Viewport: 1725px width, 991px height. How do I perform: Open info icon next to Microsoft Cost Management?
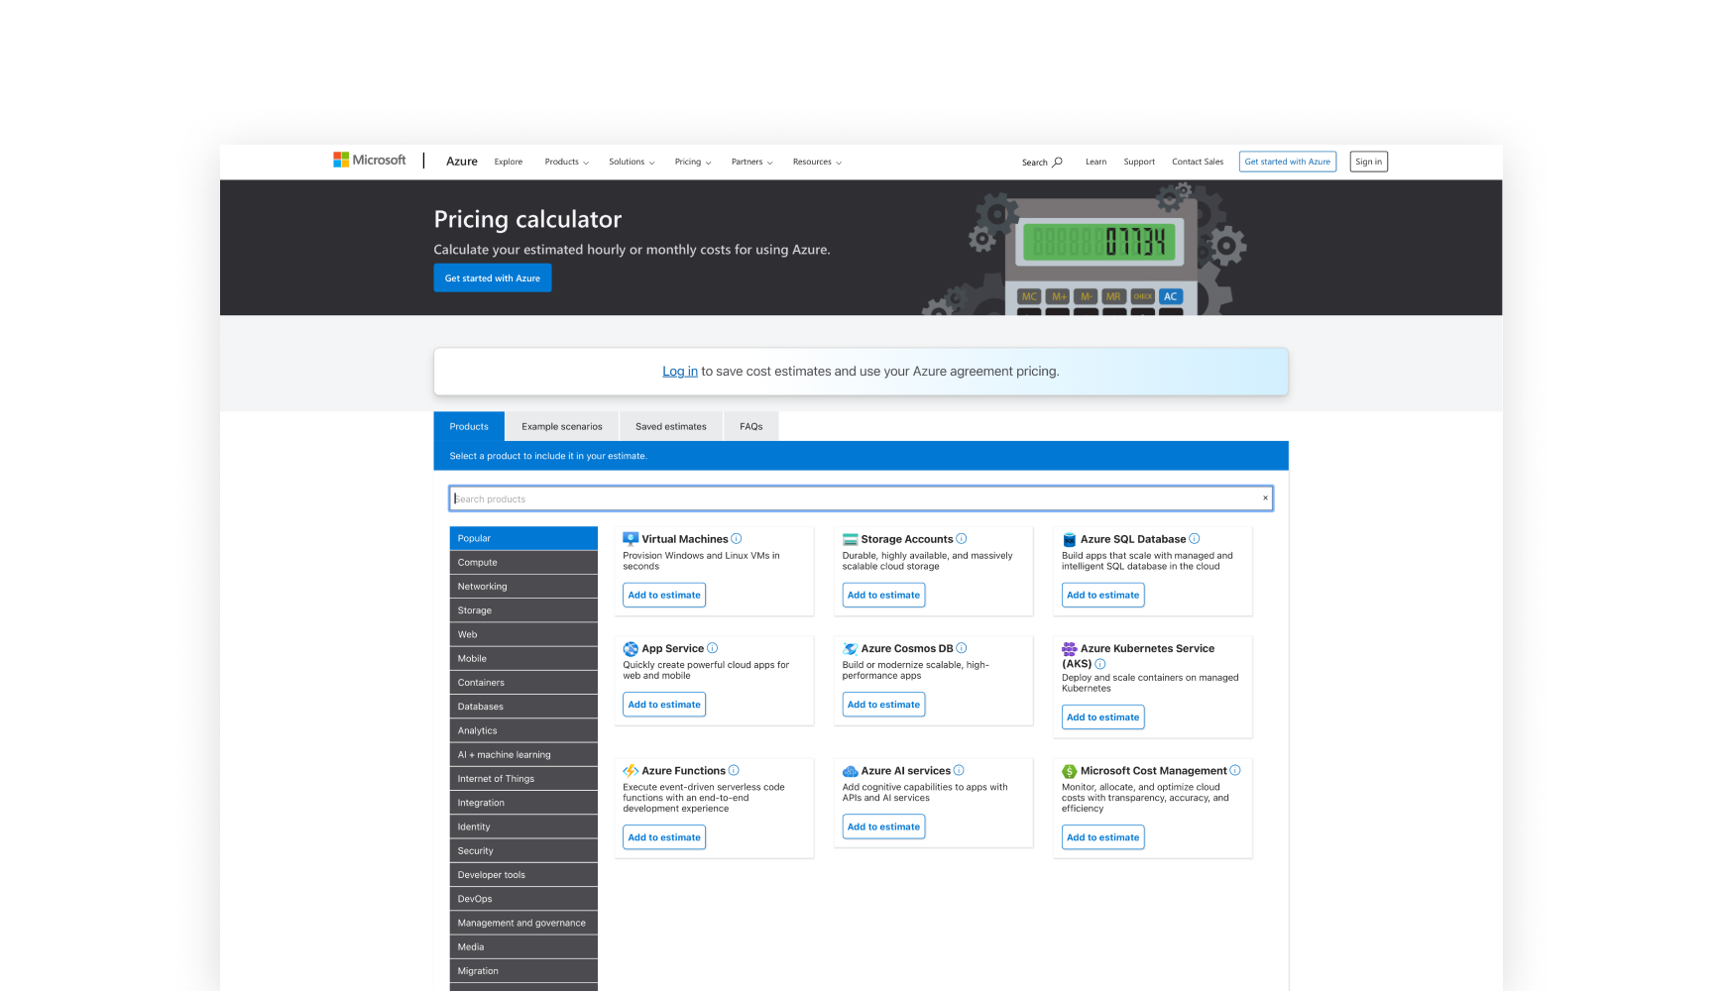1235,770
